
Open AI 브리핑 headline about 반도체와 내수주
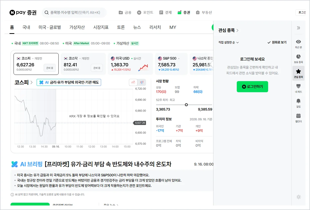click(x=108, y=164)
